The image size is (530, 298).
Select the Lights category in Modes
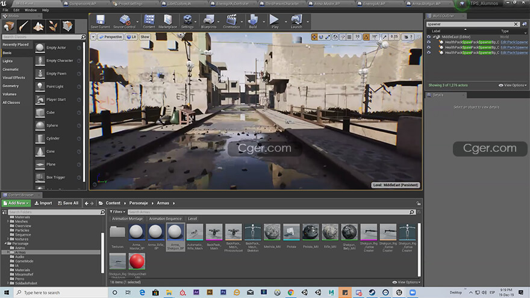[7, 61]
